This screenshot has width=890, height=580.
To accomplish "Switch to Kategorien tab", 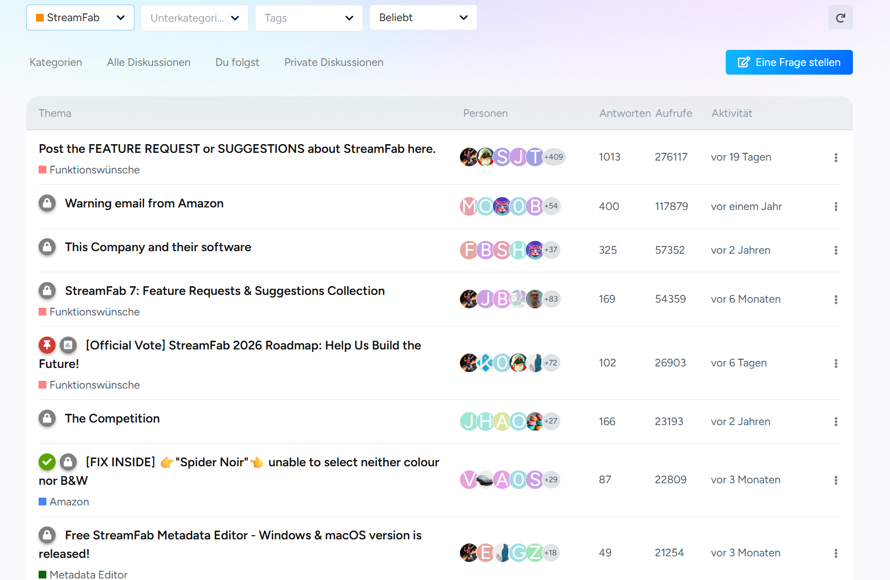I will coord(56,62).
